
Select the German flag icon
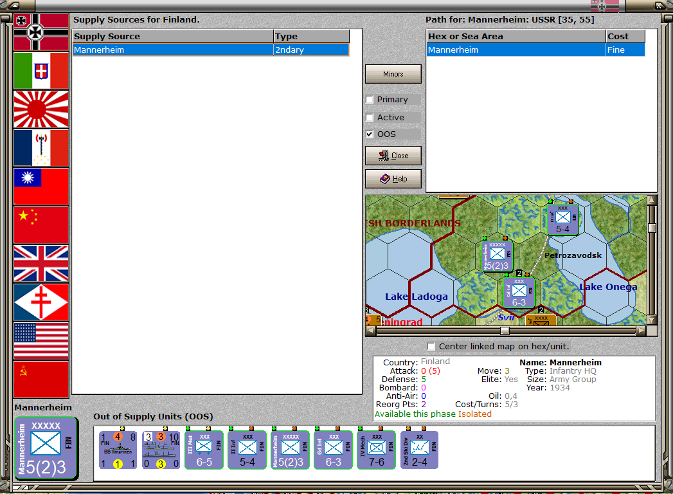tap(41, 32)
